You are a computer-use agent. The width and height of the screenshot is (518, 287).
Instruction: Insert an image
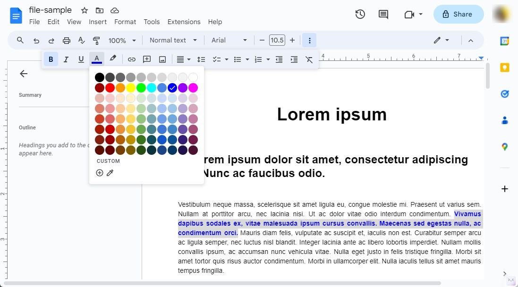pos(162,59)
